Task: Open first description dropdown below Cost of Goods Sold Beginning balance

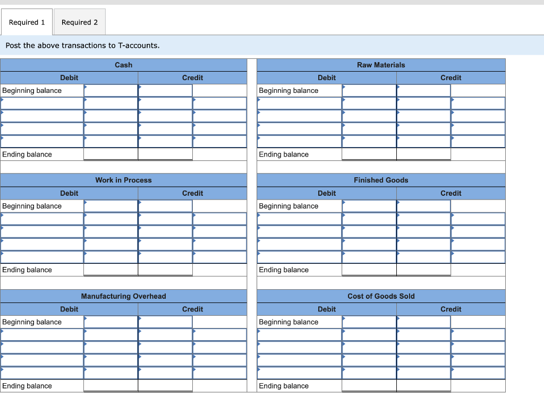Action: coord(300,335)
